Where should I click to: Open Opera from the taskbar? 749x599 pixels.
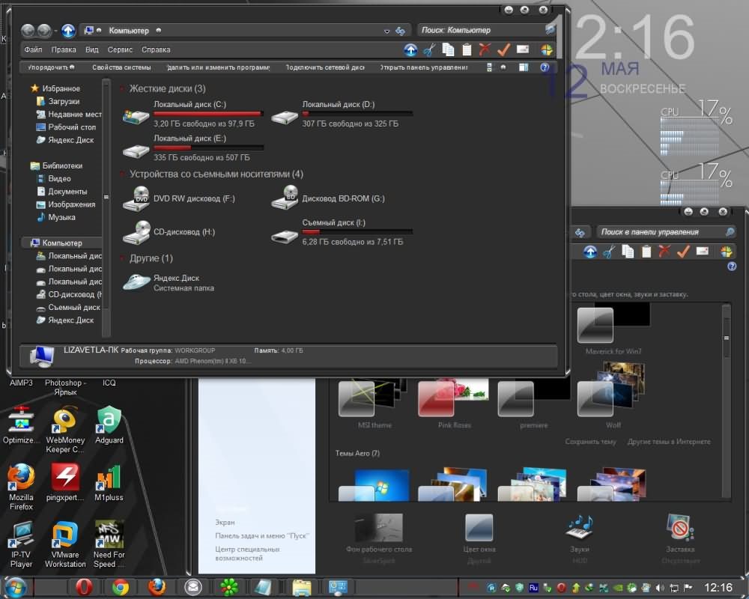pos(84,587)
